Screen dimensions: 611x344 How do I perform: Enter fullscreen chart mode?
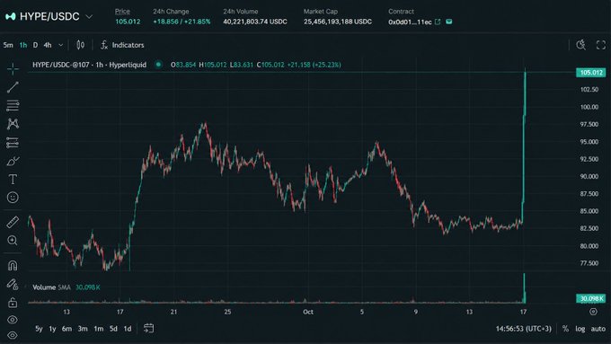601,45
